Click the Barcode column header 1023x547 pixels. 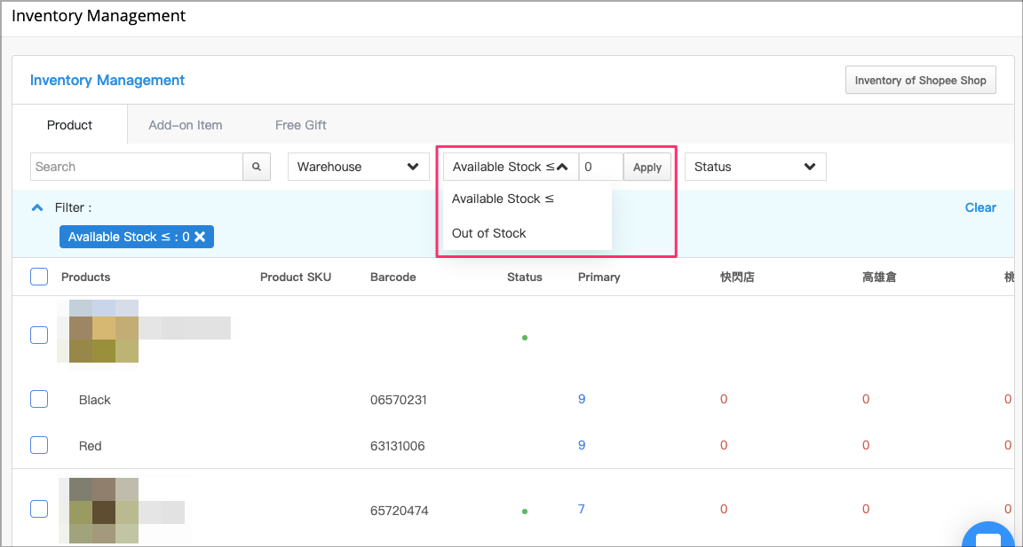click(x=393, y=277)
